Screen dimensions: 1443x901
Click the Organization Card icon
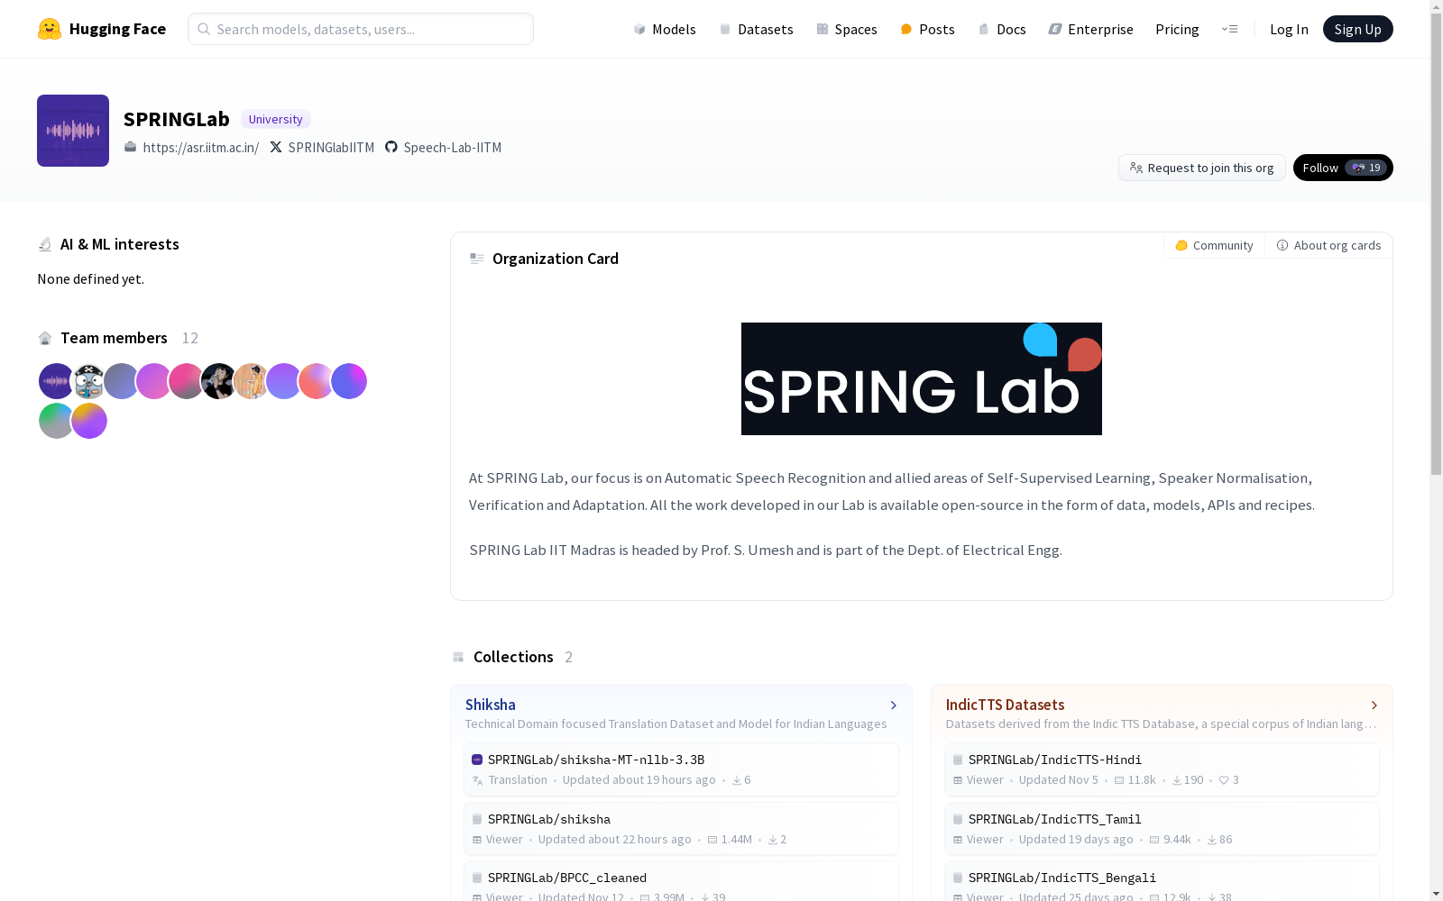(x=477, y=259)
